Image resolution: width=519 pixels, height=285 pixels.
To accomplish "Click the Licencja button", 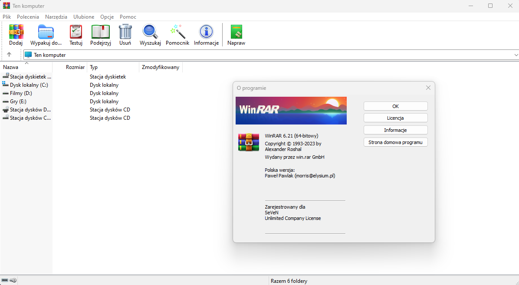I will (395, 118).
